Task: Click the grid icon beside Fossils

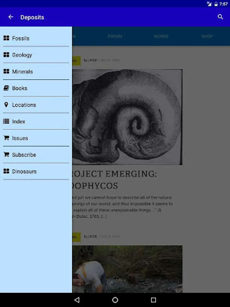Action: (x=6, y=38)
